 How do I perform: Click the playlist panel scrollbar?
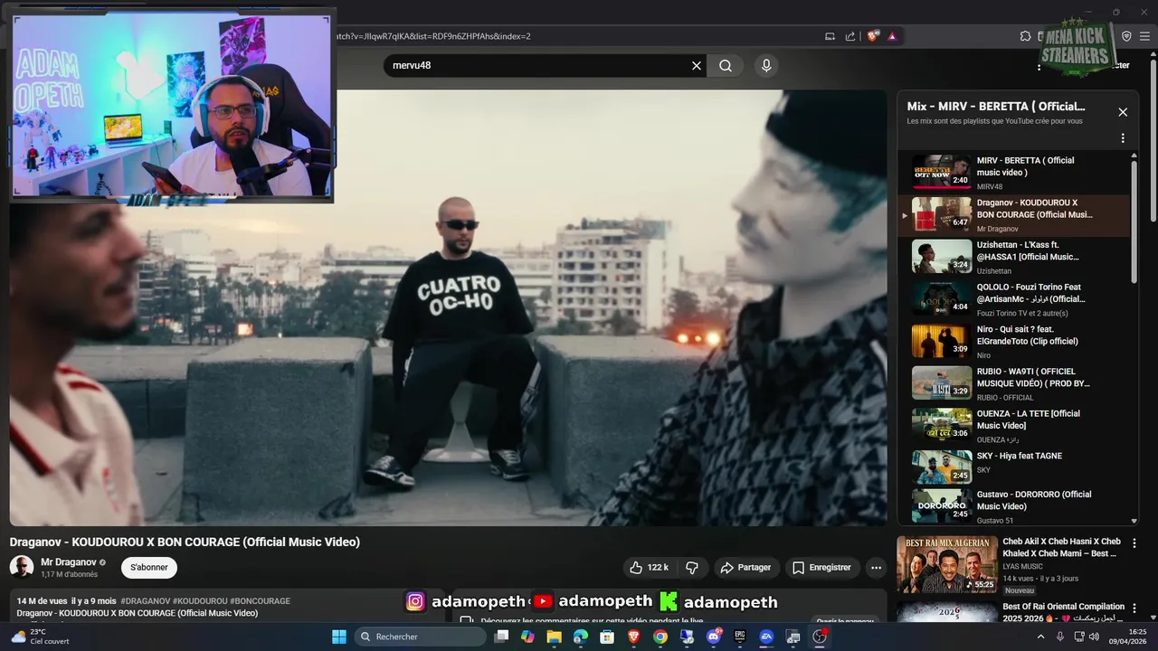pyautogui.click(x=1134, y=220)
